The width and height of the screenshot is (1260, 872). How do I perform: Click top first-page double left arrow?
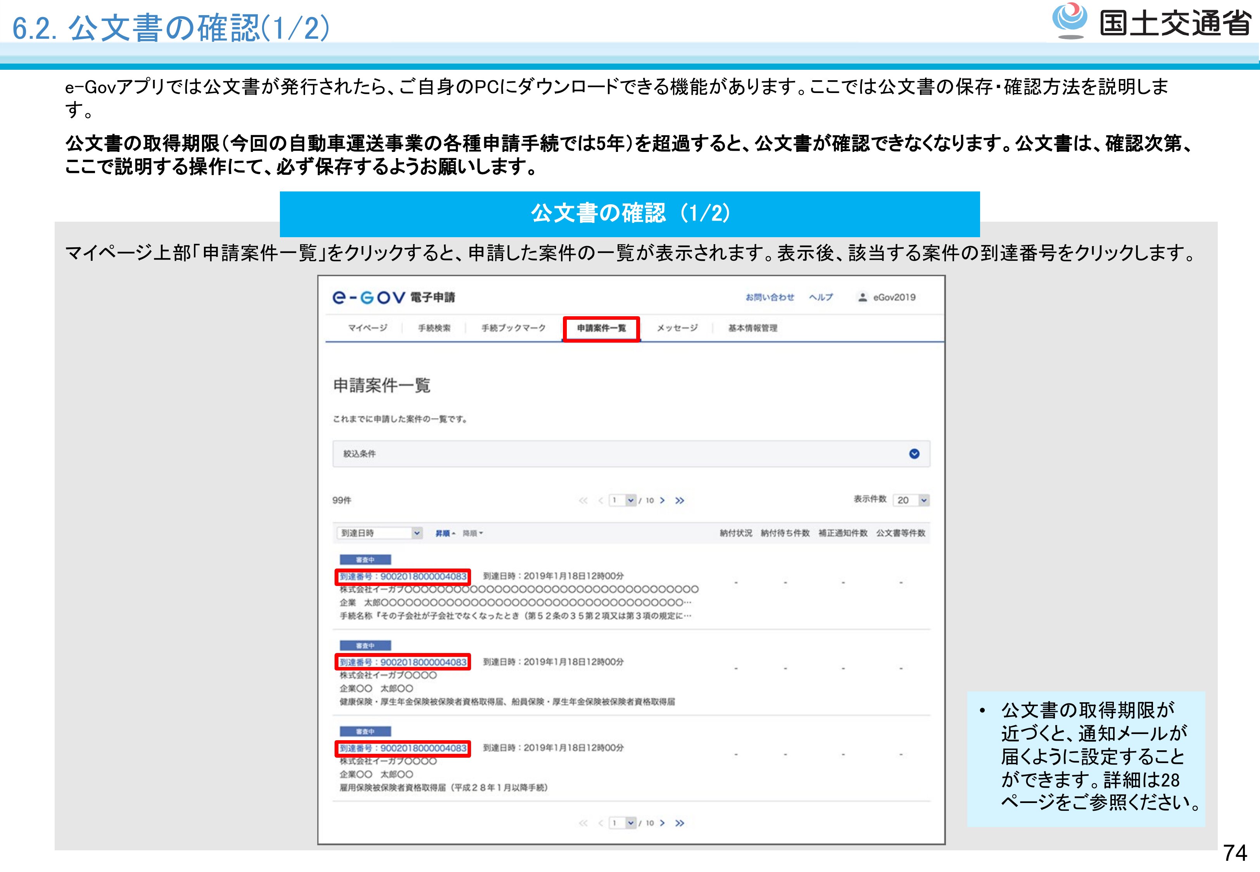(x=583, y=500)
